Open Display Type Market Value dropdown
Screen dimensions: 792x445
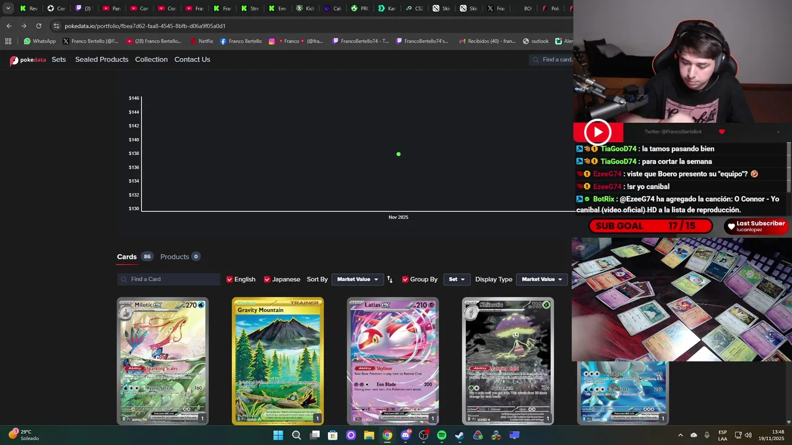(542, 279)
